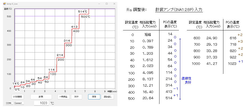
Task: Click the 1023 temperature readout field
Action: click(x=42, y=103)
